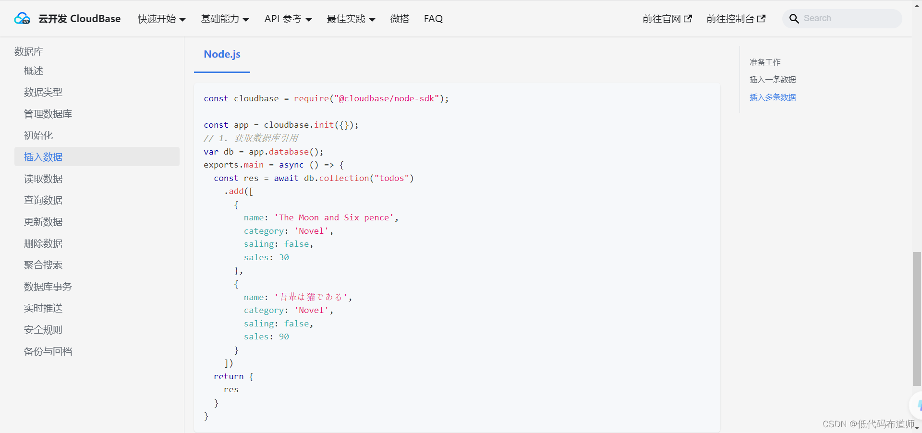Open the API 参考 dropdown menu

288,19
